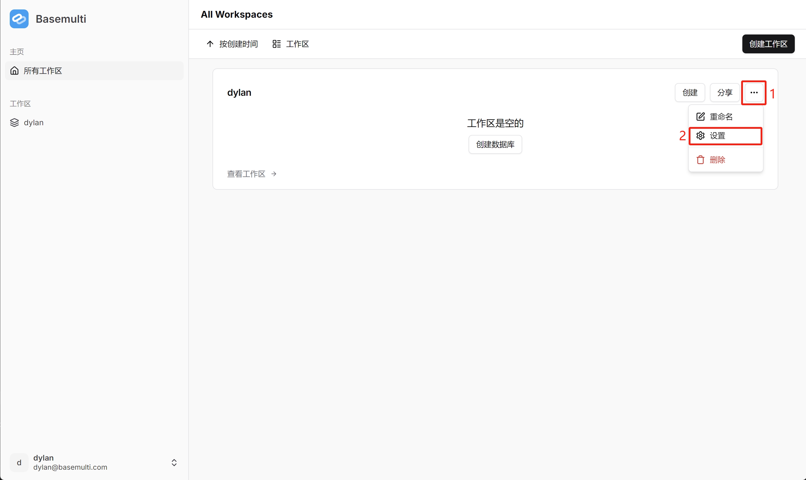The height and width of the screenshot is (480, 806).
Task: Click the Basemulti logo icon
Action: (x=19, y=19)
